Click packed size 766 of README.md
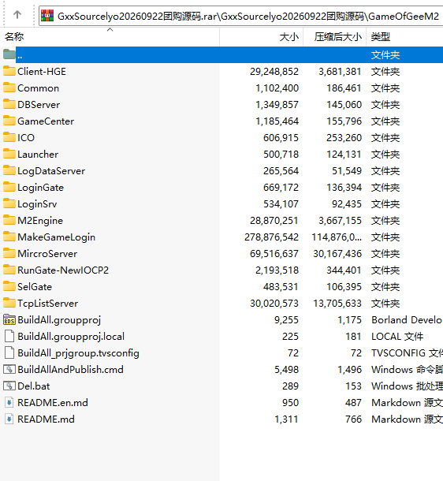Image resolution: width=443 pixels, height=481 pixels. click(x=353, y=419)
